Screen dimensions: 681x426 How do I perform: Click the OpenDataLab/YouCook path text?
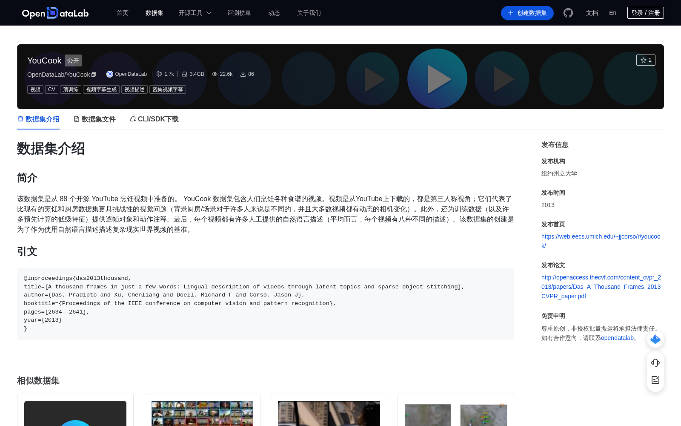(x=59, y=75)
